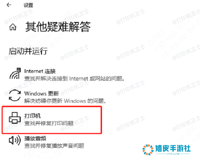Click the Internet connection Wi-Fi icon

(15, 74)
